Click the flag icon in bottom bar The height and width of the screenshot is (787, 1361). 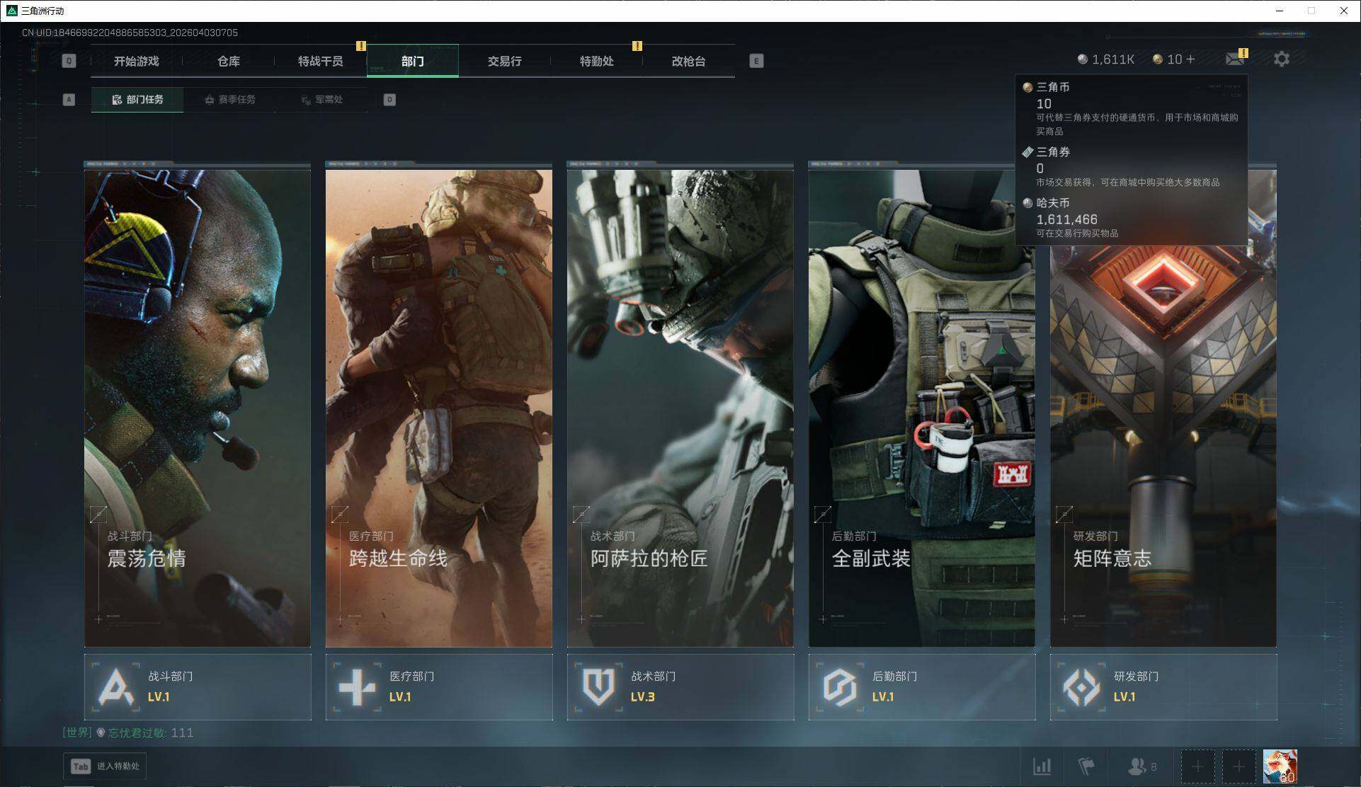pyautogui.click(x=1086, y=766)
